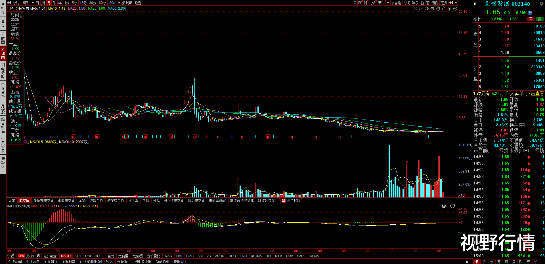The height and width of the screenshot is (264, 545).
Task: Toggle 除权 ex-rights adjustment
Action: click(x=415, y=3)
